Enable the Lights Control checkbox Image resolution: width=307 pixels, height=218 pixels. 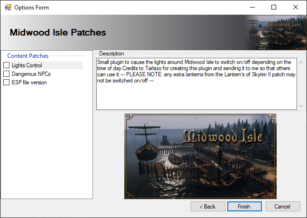pos(7,65)
